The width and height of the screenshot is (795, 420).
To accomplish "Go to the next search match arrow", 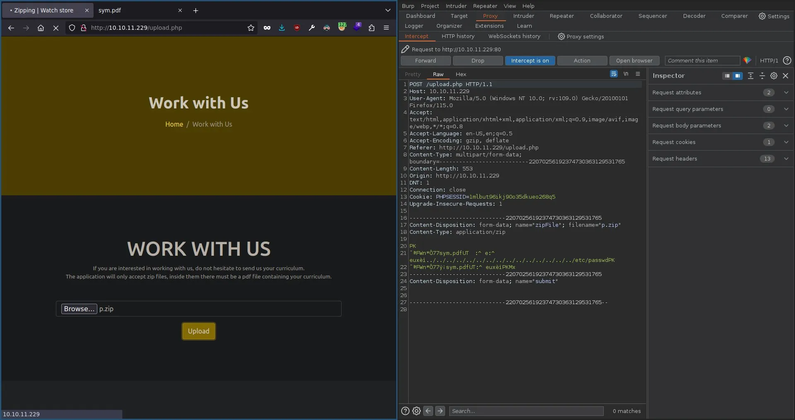I will 440,411.
